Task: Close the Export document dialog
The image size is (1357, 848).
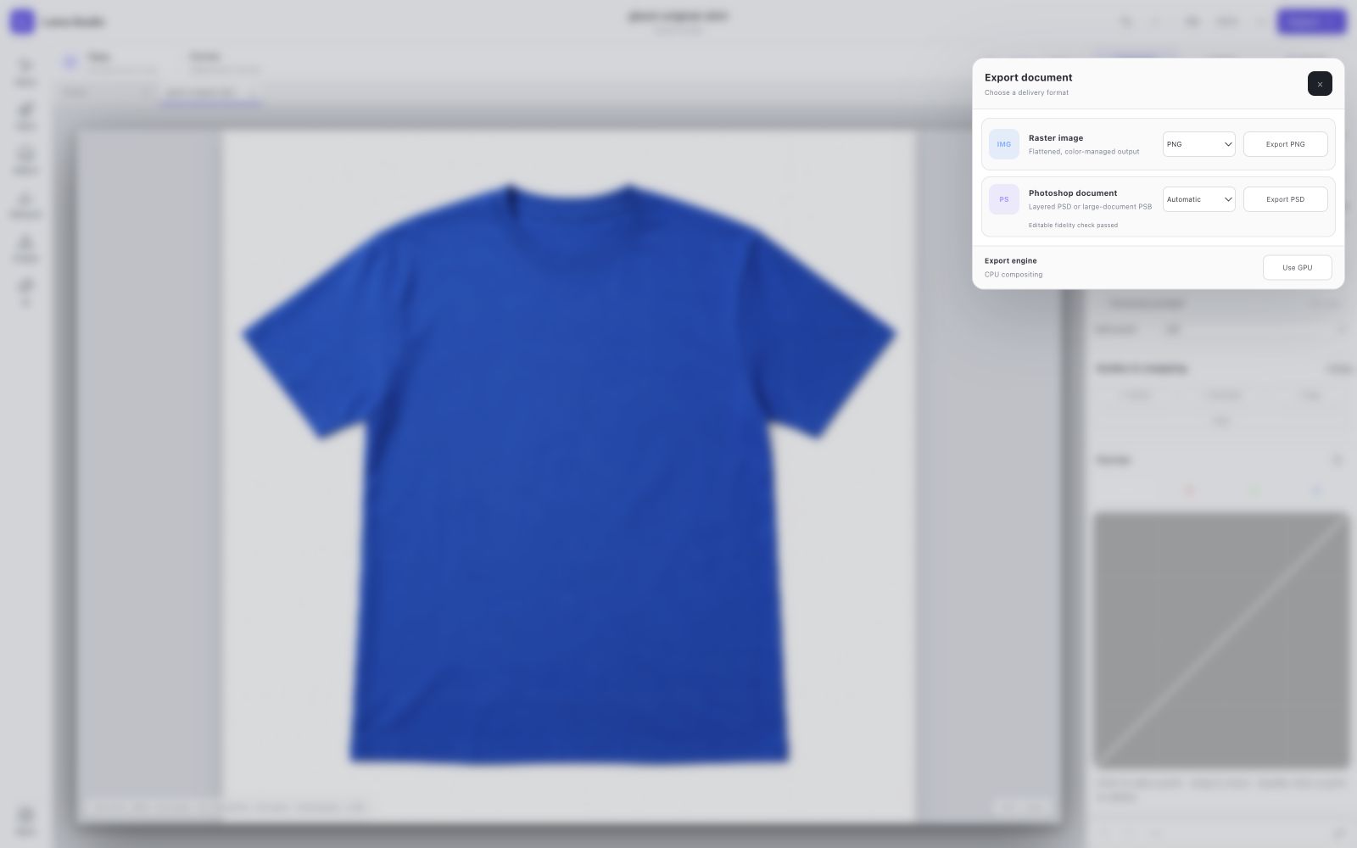Action: pyautogui.click(x=1320, y=84)
